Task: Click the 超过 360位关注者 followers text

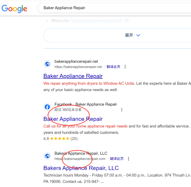Action: click(x=68, y=110)
